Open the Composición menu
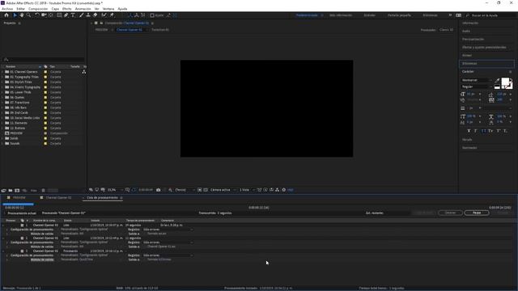Viewport: 518px width, 291px height. 38,9
